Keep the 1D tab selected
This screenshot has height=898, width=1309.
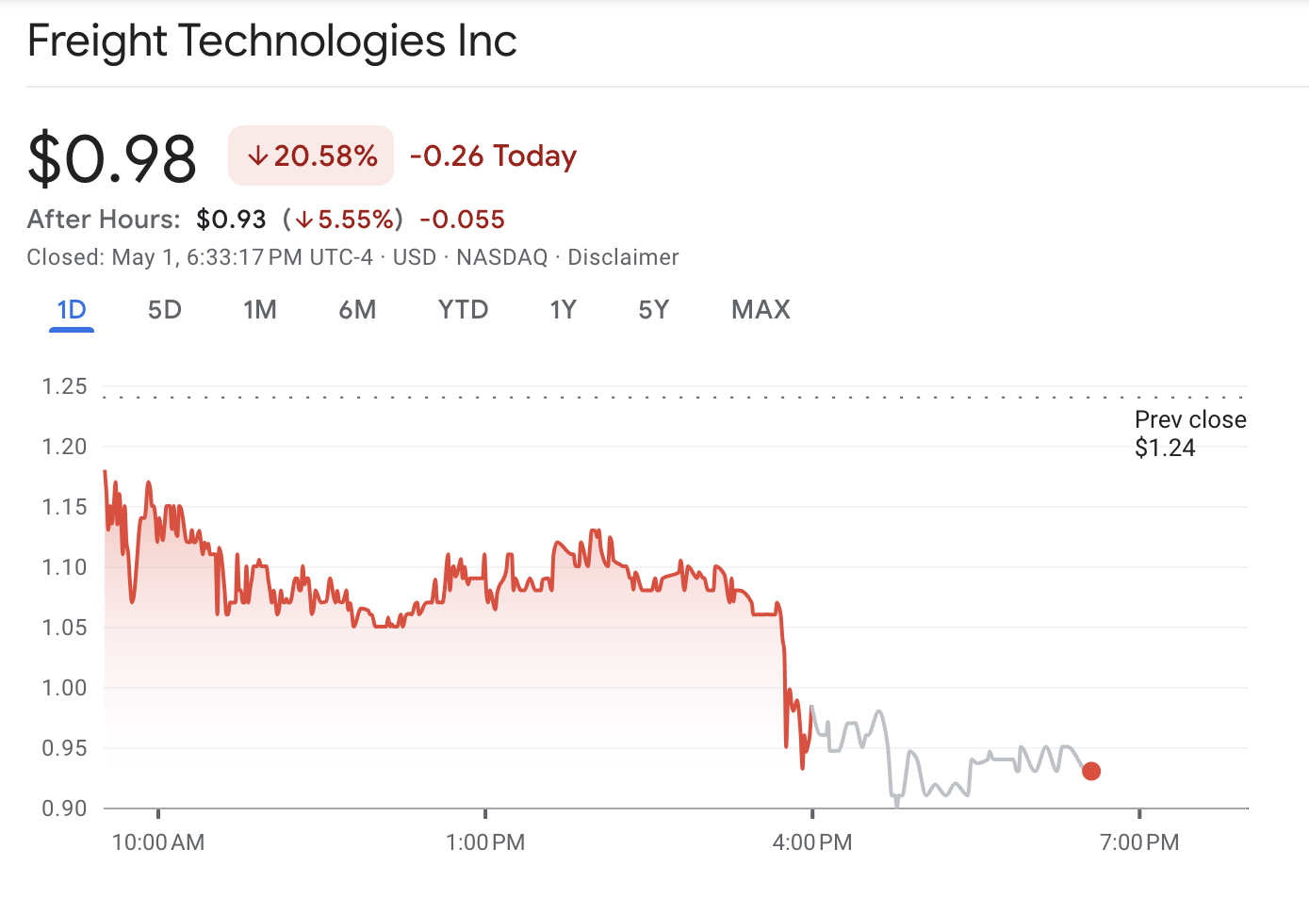[71, 309]
